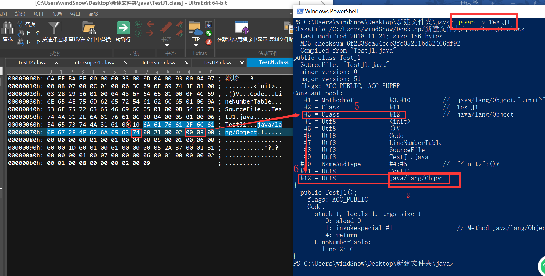This screenshot has width=545, height=276.
Task: Close the InterSuper1.class tab
Action: point(125,63)
